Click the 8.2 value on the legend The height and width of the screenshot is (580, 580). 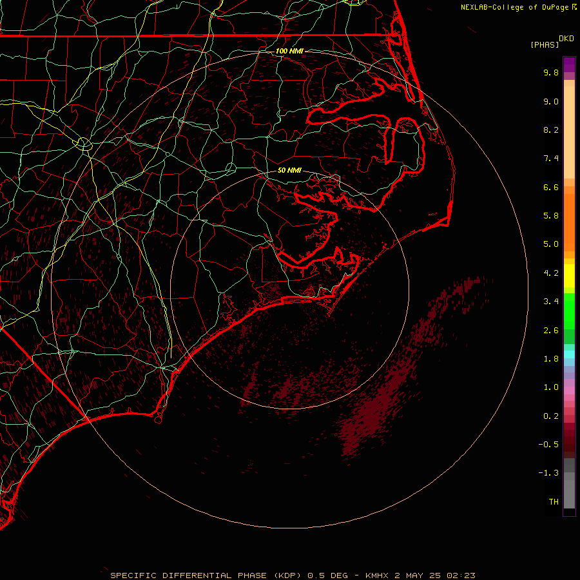pyautogui.click(x=551, y=130)
